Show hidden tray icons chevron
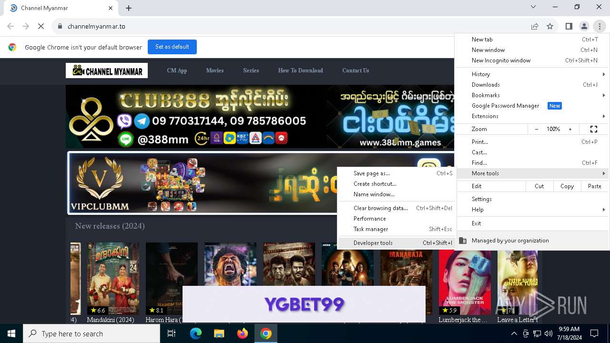 pos(514,333)
